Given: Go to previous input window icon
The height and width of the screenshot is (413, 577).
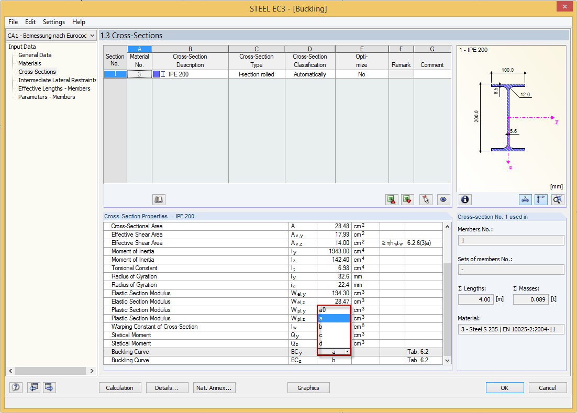Looking at the screenshot, I should [x=34, y=387].
